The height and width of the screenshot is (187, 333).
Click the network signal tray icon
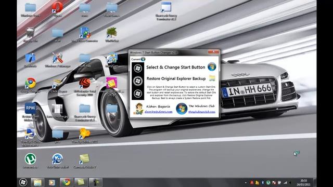coord(285,182)
